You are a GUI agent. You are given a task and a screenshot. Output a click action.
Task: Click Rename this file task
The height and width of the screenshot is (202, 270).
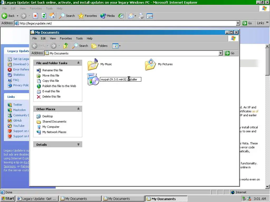52,70
